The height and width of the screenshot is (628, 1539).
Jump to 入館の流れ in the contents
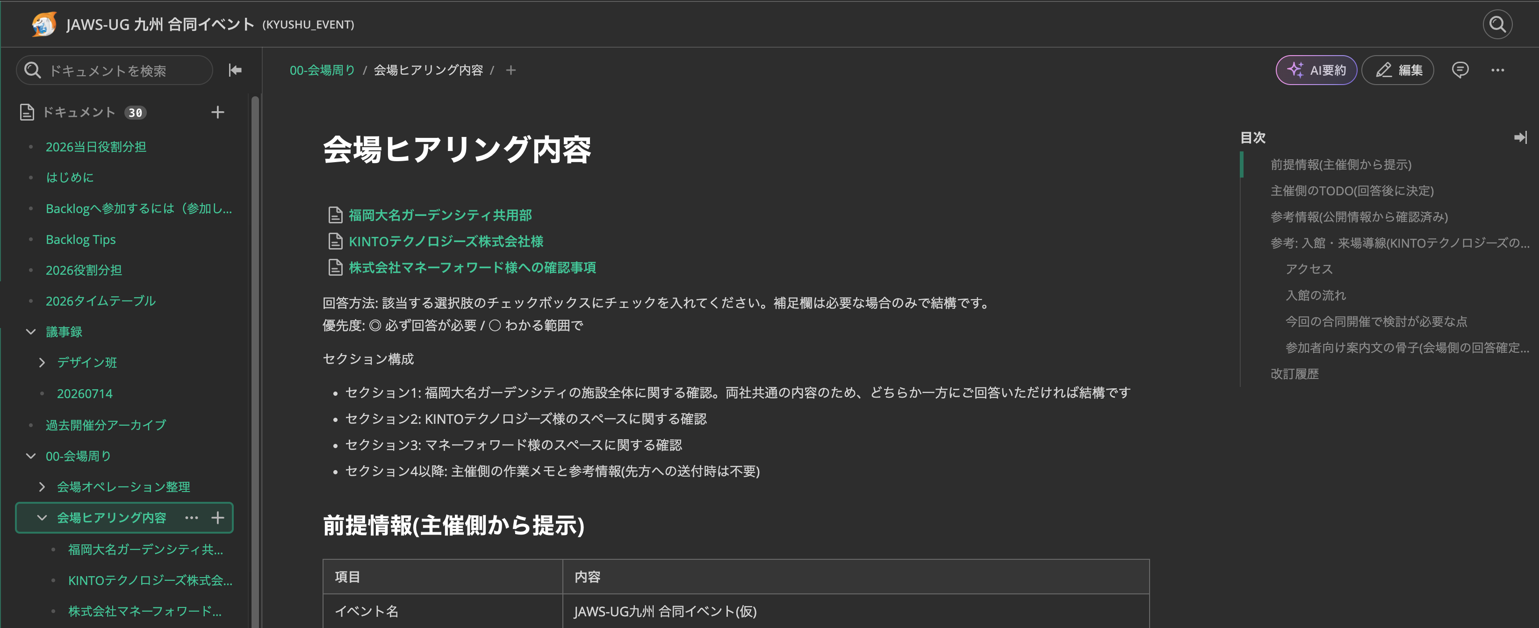[1316, 295]
